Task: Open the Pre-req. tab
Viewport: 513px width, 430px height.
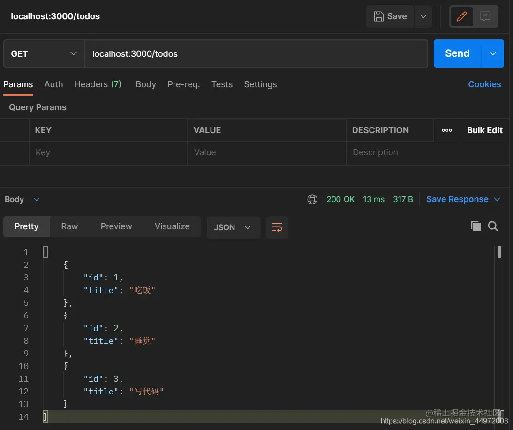Action: tap(183, 84)
